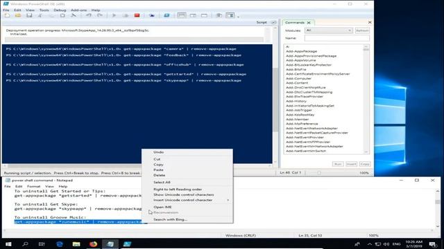444x249 pixels.
Task: Select Add-AppxPackage in commands list
Action: [301, 51]
